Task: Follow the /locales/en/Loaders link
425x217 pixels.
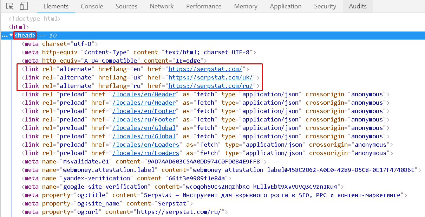Action: pyautogui.click(x=146, y=145)
